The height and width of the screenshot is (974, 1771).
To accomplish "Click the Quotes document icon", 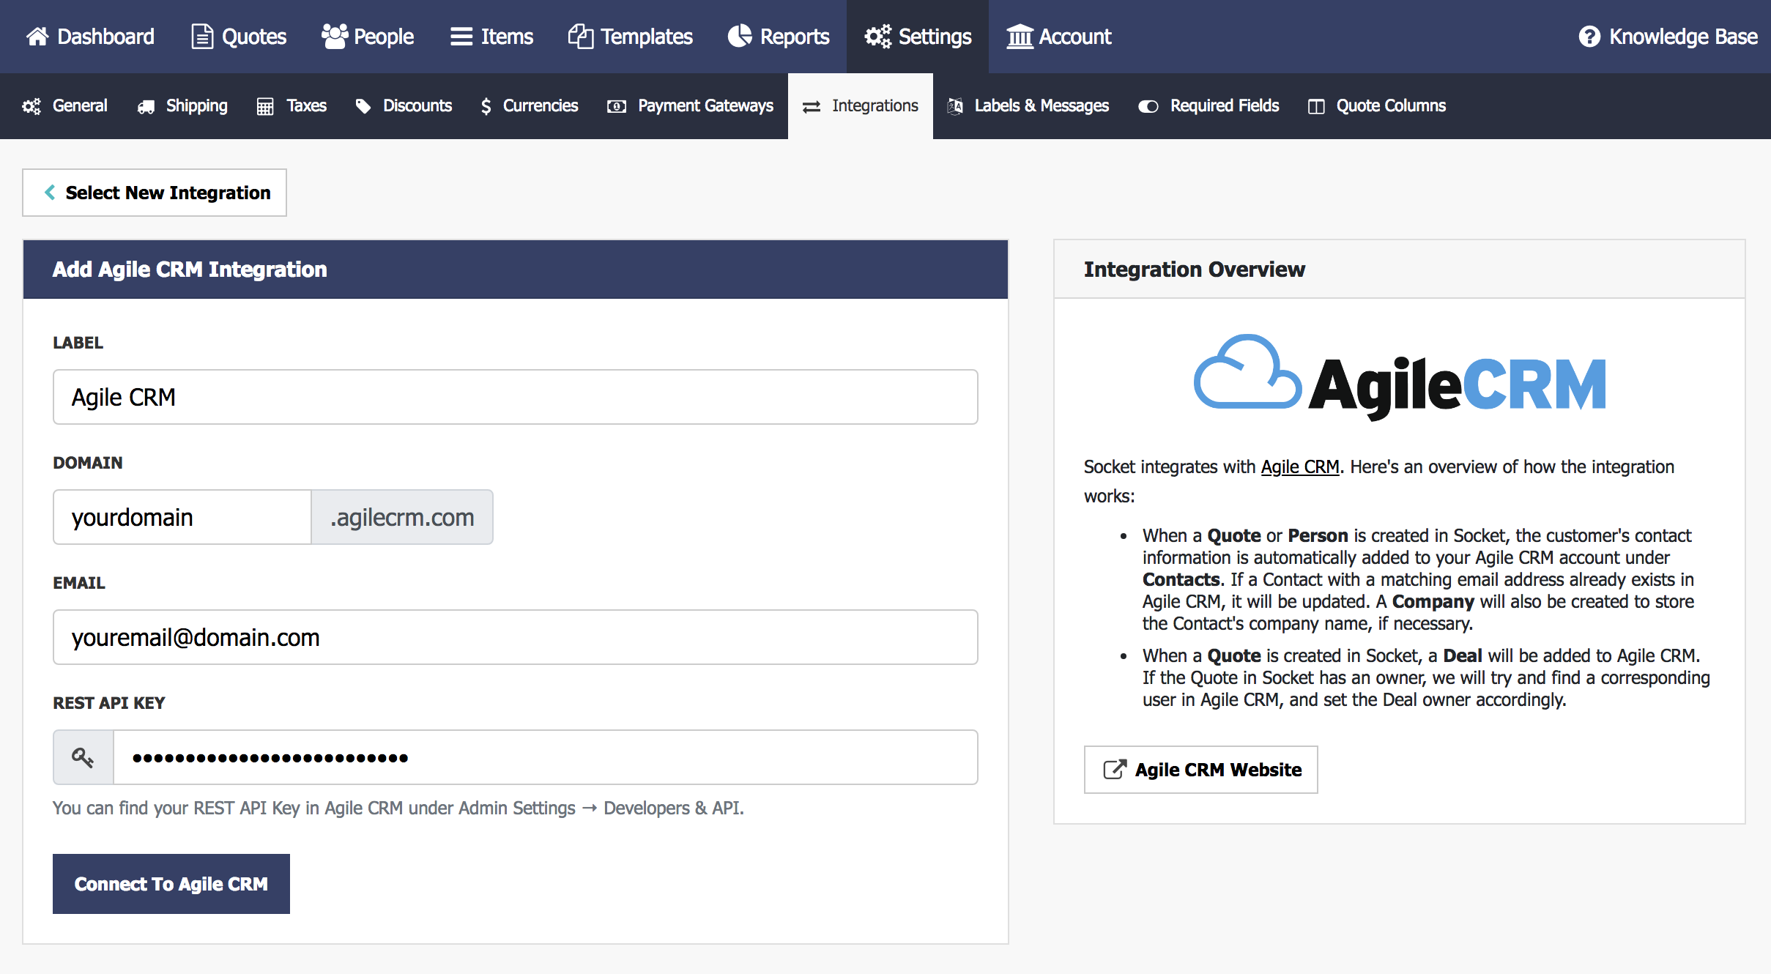I will tap(201, 36).
